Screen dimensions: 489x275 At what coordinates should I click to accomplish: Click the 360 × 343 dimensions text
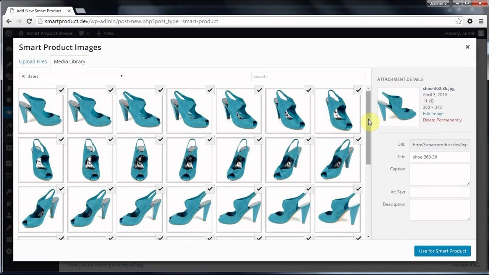pyautogui.click(x=432, y=107)
